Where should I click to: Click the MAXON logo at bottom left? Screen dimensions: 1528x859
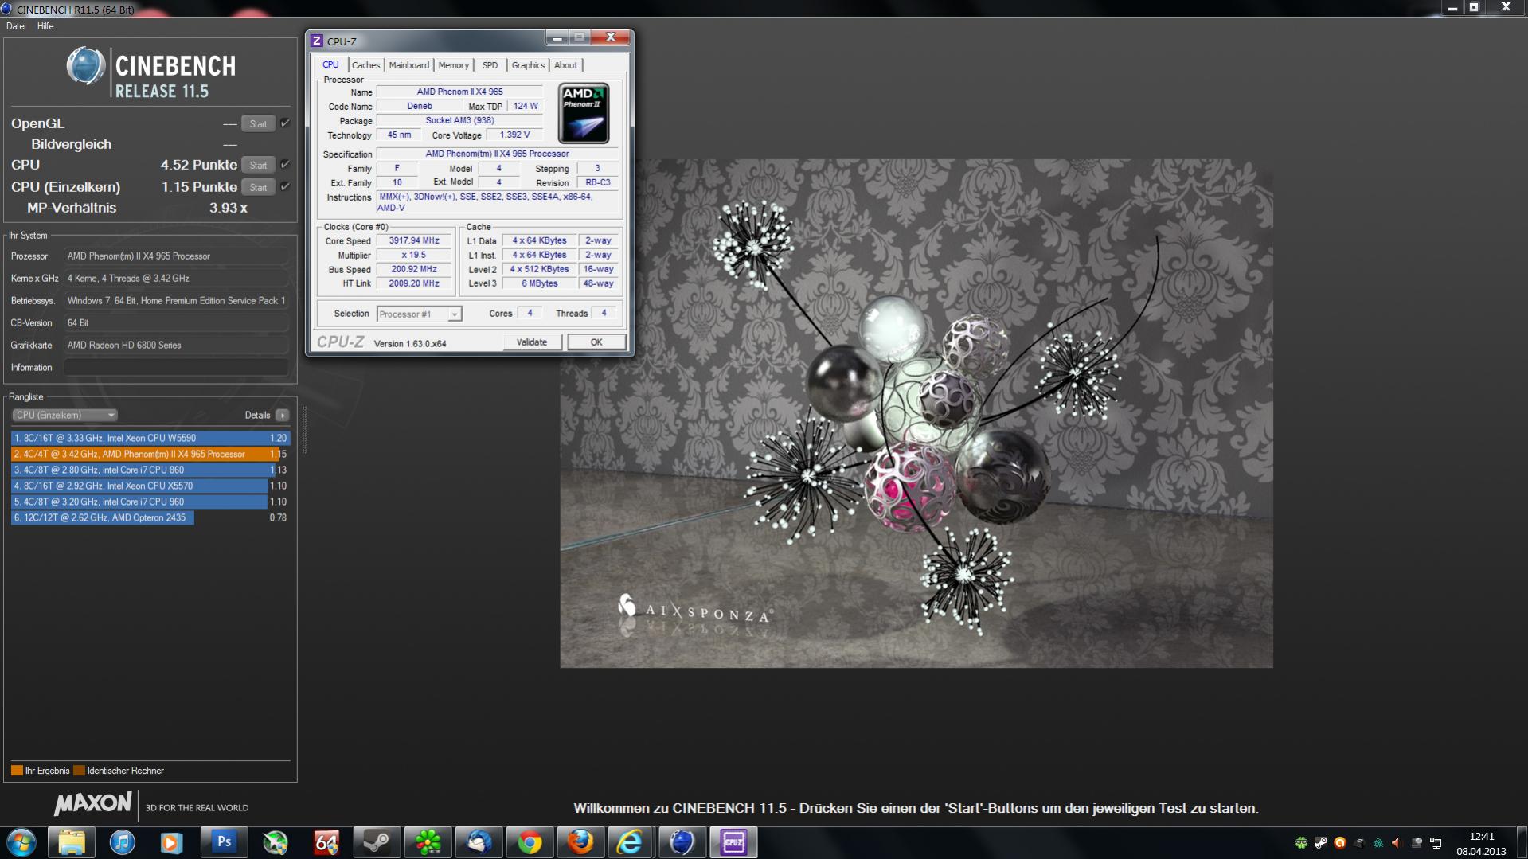coord(93,804)
